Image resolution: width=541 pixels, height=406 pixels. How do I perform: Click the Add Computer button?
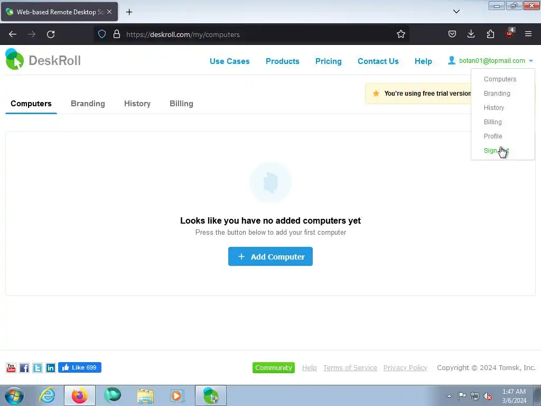point(270,256)
